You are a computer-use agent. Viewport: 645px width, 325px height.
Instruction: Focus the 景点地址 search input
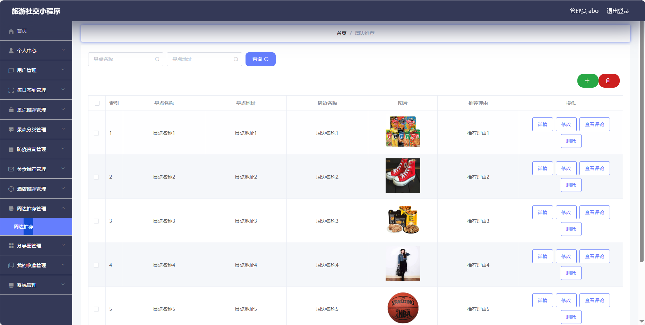[204, 59]
